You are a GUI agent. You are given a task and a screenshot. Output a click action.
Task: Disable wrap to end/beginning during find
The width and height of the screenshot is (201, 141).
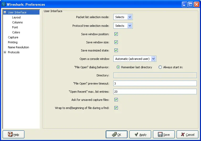pos(116,108)
